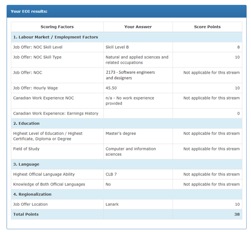Click 'Not applicable' score in Work Experience NOC row
The width and height of the screenshot is (251, 232).
[x=211, y=98]
